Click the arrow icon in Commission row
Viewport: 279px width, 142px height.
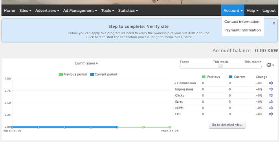coord(271,83)
